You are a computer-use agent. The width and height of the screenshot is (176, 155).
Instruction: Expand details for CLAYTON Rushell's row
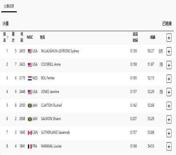tap(169, 106)
